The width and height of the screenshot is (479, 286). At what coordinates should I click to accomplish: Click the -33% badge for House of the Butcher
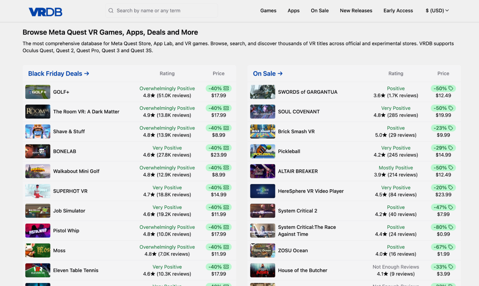443,267
